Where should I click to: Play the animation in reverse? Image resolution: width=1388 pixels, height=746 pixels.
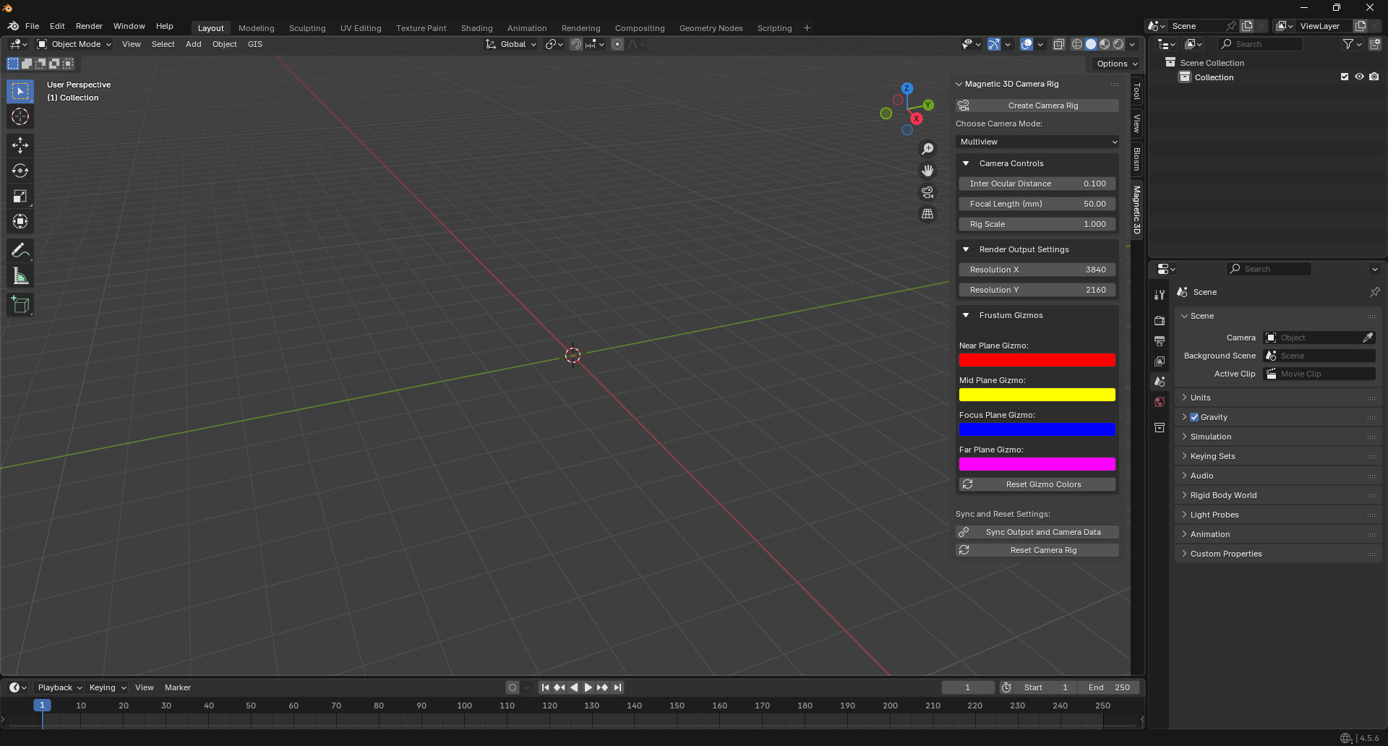click(x=574, y=687)
